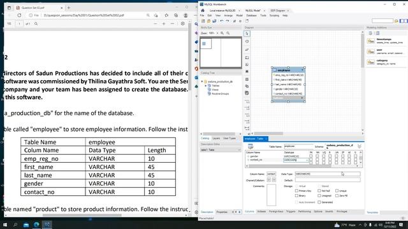Click the PDF zoom in plus button
Viewport: 408px width, 229px height.
click(164, 24)
